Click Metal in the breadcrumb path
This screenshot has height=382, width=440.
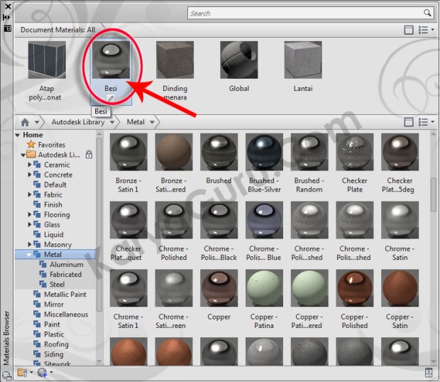coord(136,122)
